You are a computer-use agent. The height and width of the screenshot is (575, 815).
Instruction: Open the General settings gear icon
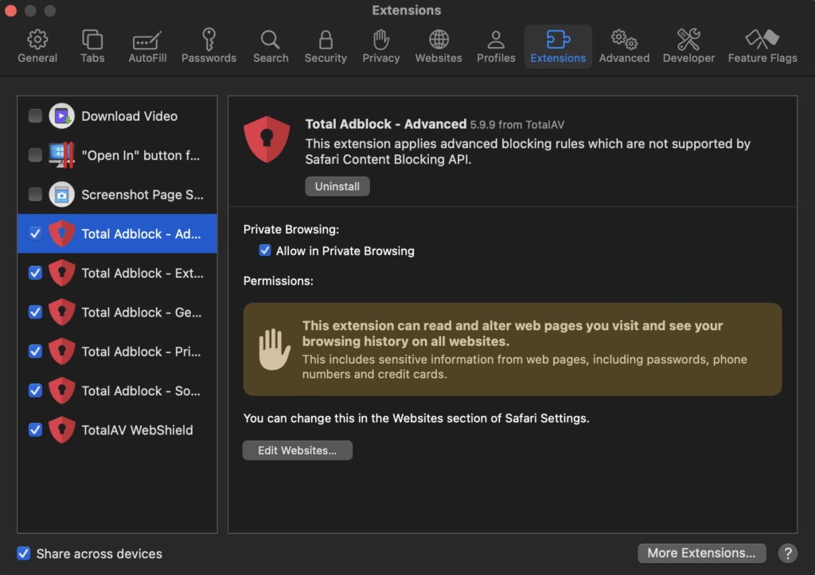(37, 40)
